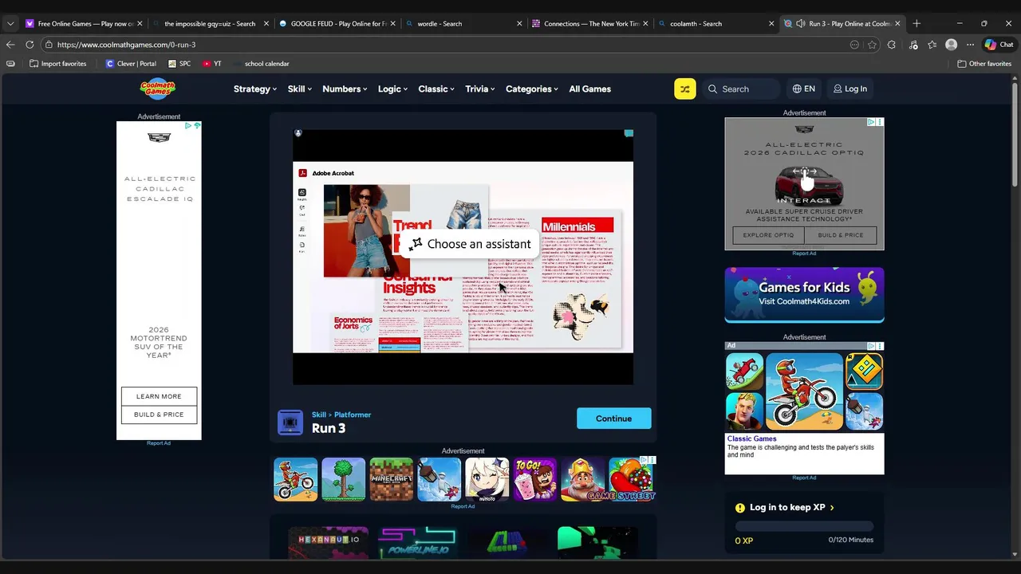Image resolution: width=1021 pixels, height=574 pixels.
Task: Expand the Skill menu
Action: coord(300,88)
